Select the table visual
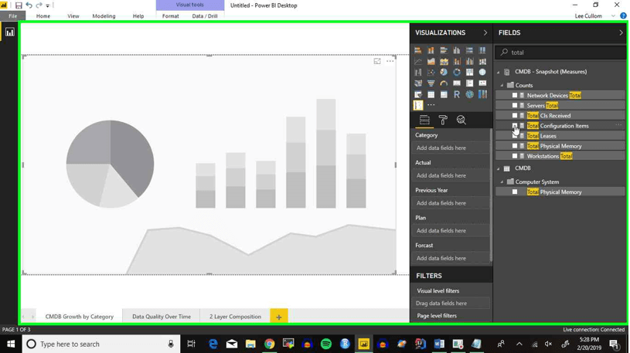This screenshot has width=630, height=353. [431, 95]
